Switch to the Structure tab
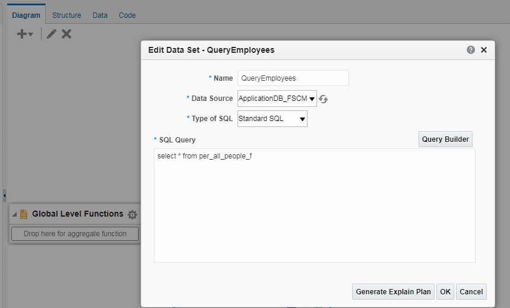The height and width of the screenshot is (308, 510). click(x=66, y=15)
